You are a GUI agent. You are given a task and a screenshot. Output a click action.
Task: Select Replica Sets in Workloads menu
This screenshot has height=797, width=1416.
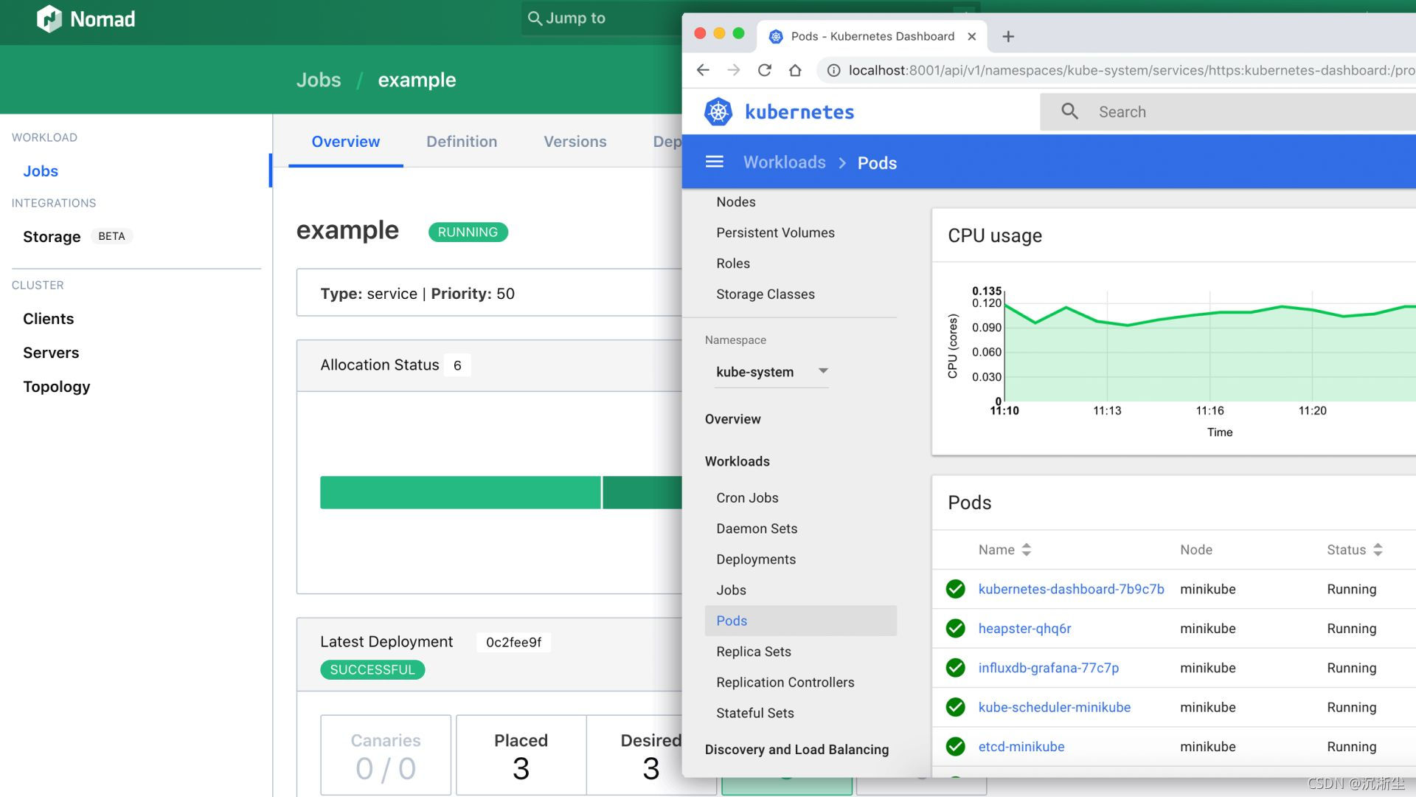click(753, 652)
